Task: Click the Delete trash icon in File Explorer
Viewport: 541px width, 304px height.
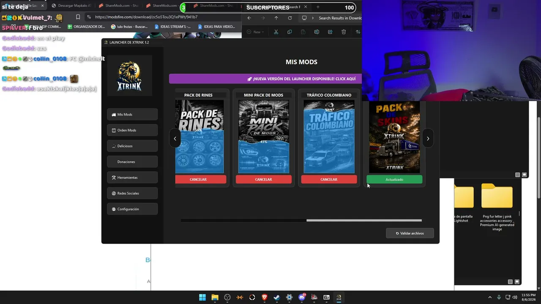Action: point(344,32)
